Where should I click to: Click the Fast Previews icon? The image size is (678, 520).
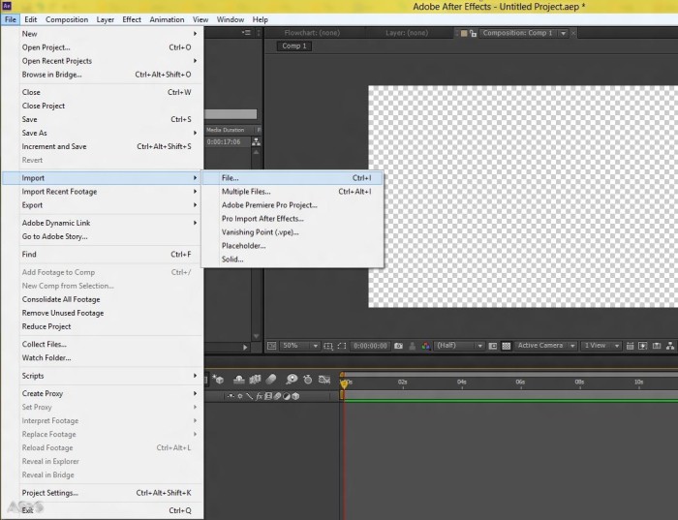coord(643,346)
